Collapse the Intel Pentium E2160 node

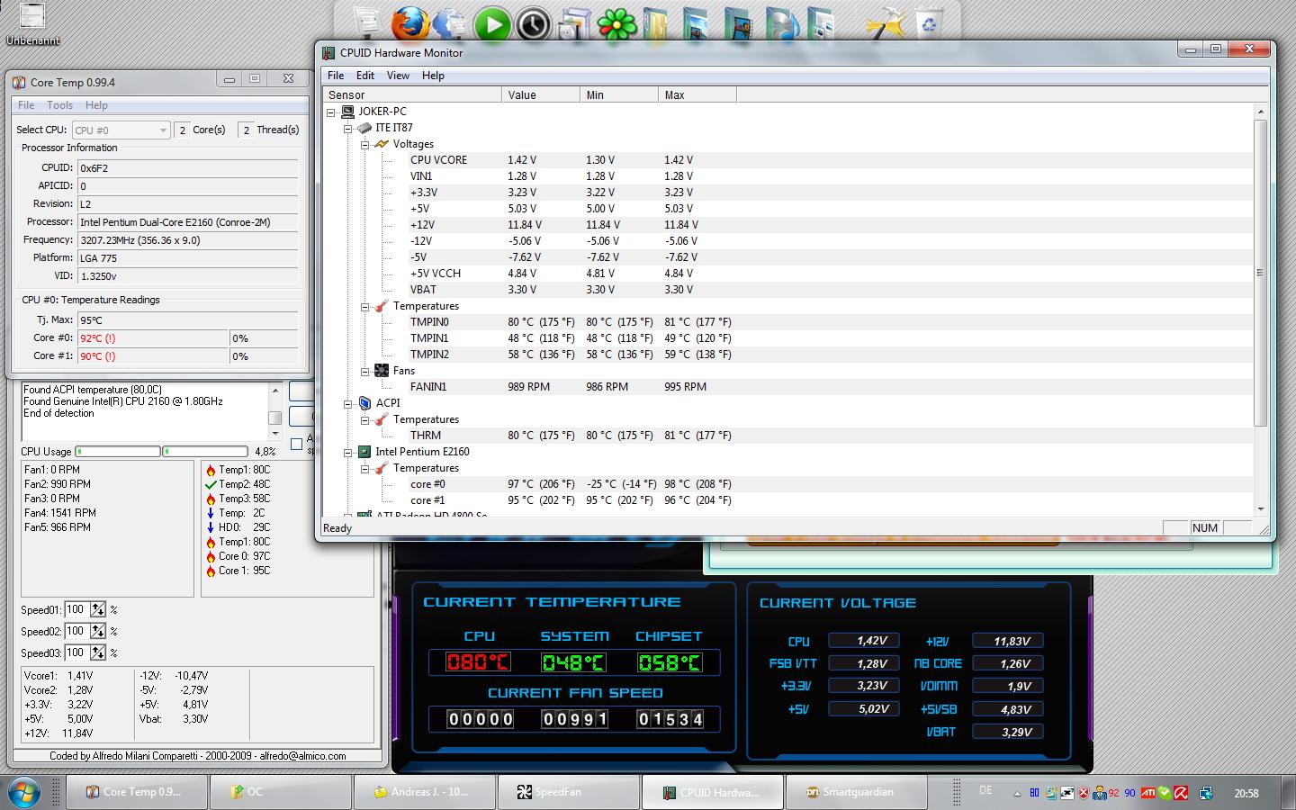coord(348,452)
